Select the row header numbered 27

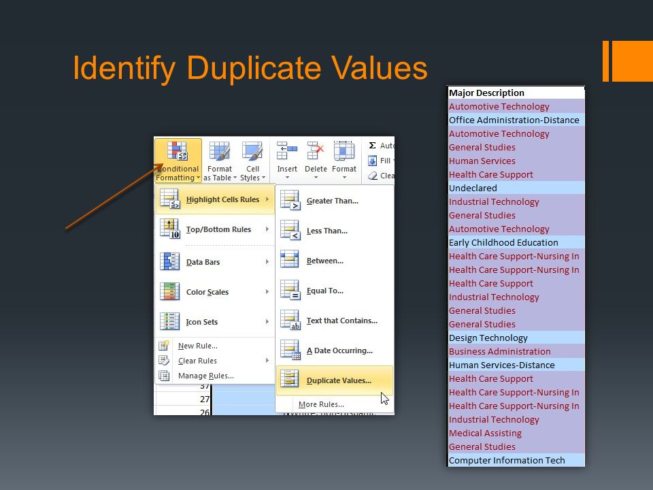coord(183,399)
